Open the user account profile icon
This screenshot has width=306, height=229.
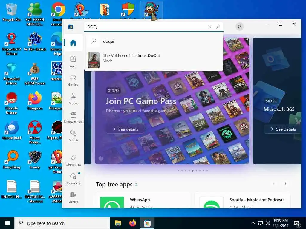point(240,27)
